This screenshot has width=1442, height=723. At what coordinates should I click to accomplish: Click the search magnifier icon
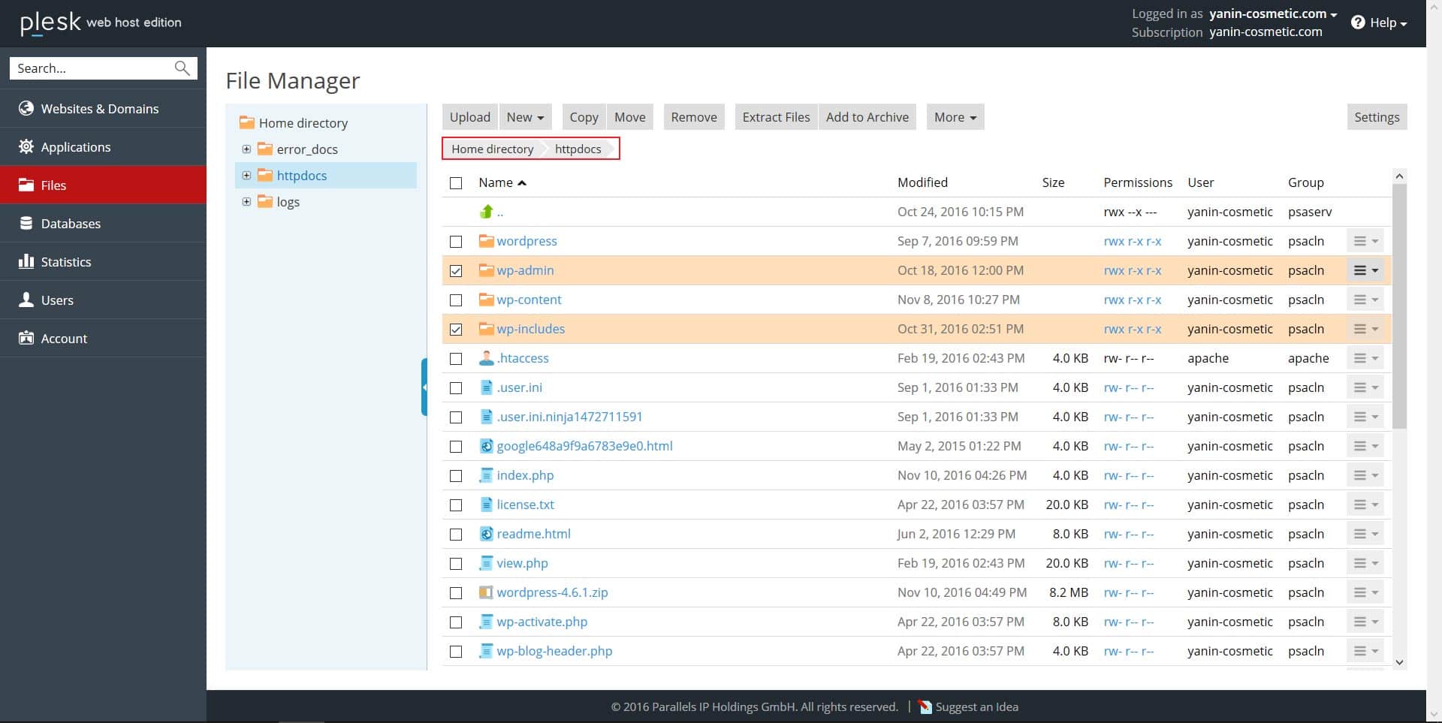pos(182,68)
